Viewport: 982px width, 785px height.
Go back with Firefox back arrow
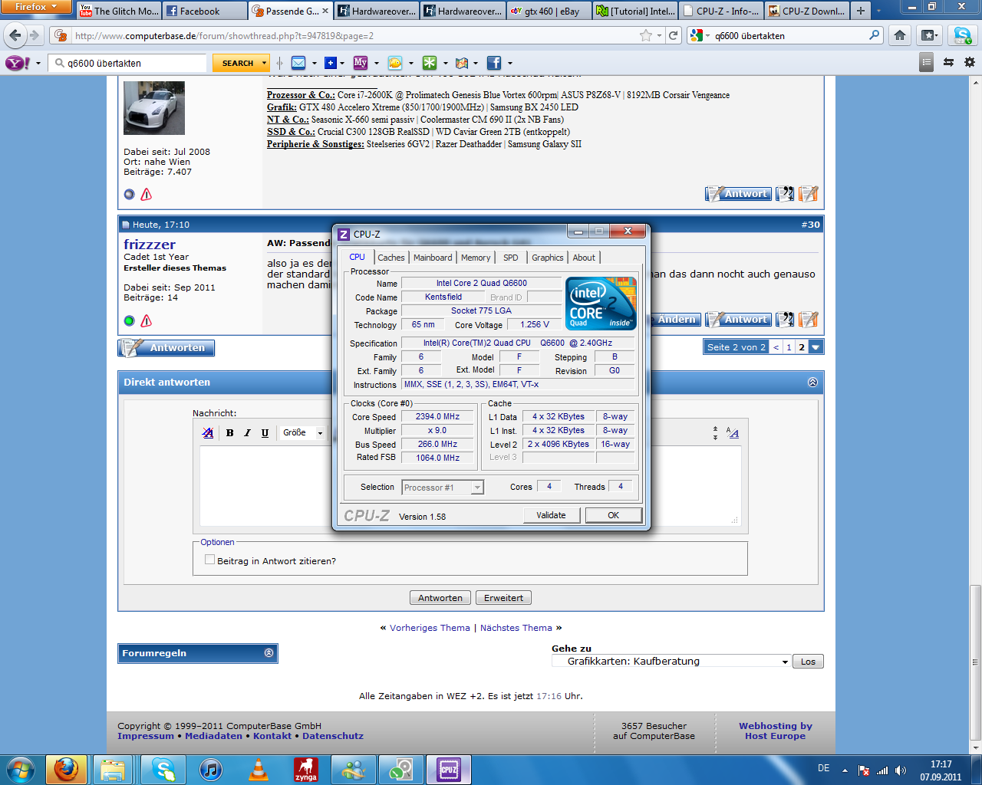[15, 35]
